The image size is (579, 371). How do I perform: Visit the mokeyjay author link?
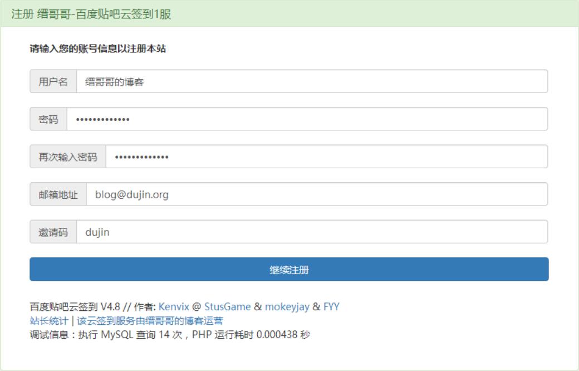point(287,307)
